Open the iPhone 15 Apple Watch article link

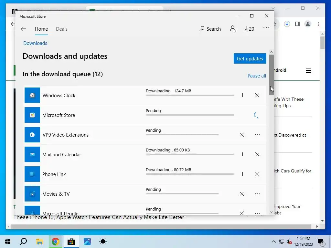coord(99,217)
